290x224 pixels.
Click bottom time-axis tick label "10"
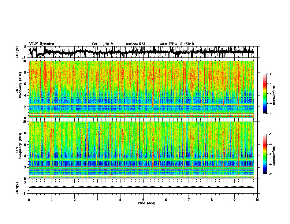coord(257,200)
